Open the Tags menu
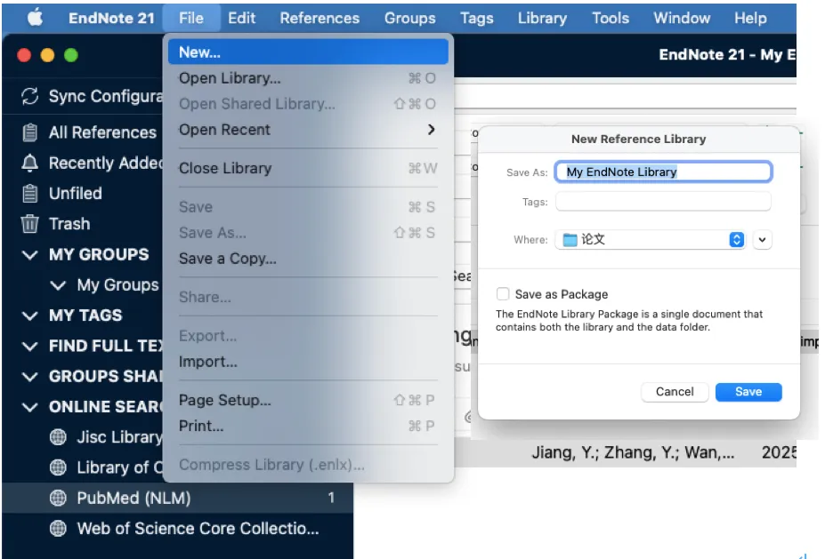 click(477, 18)
